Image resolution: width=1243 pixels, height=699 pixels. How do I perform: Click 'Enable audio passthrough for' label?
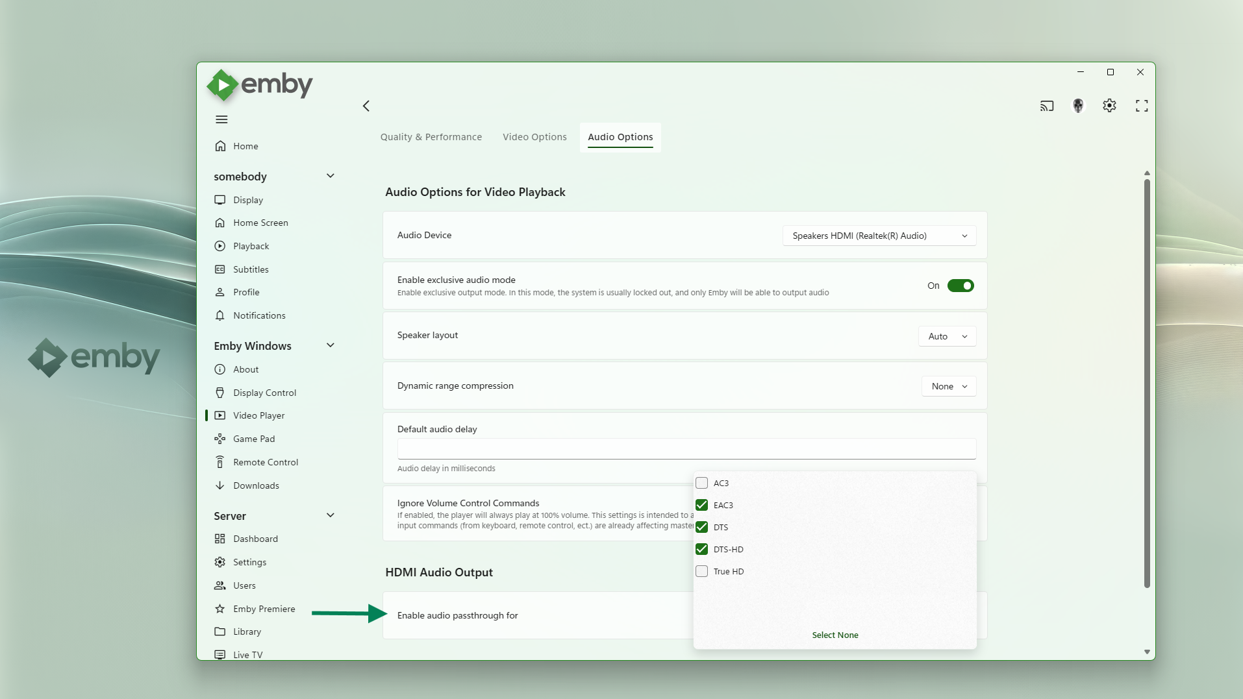[x=458, y=615]
